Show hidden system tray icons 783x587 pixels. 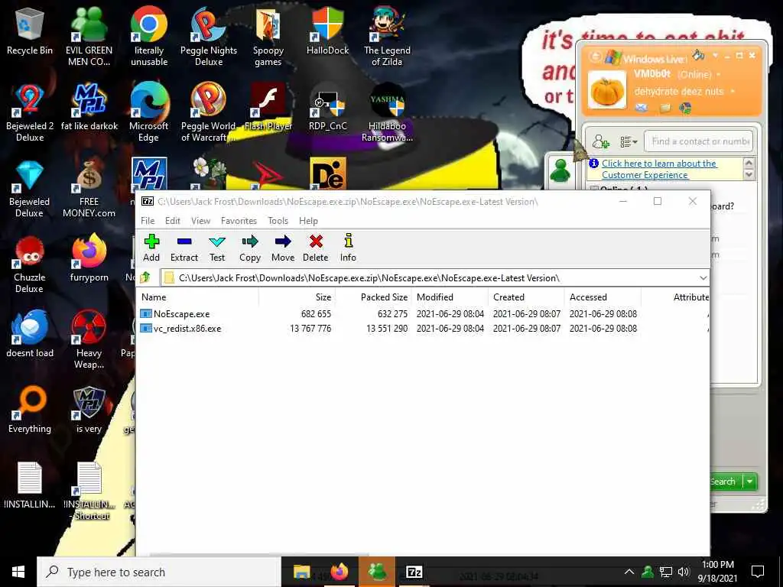629,572
